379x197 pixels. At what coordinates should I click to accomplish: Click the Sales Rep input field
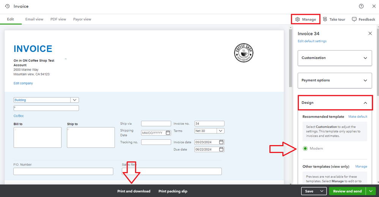[171, 171]
